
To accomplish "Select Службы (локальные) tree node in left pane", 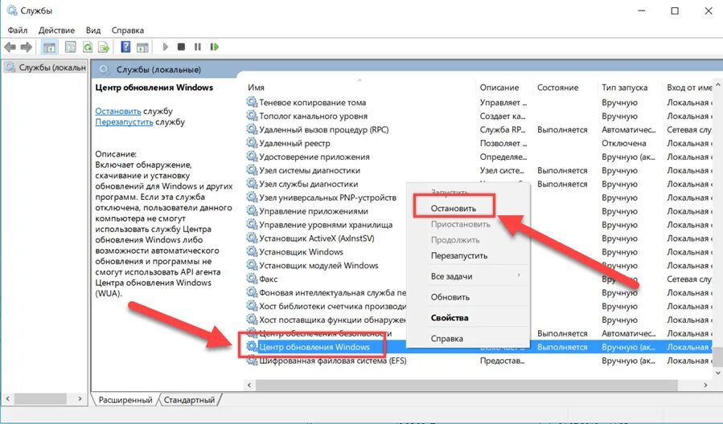I will click(46, 67).
